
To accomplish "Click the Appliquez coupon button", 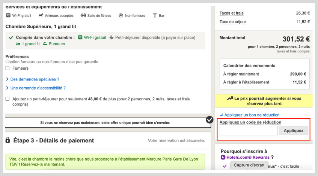I will pos(294,131).
